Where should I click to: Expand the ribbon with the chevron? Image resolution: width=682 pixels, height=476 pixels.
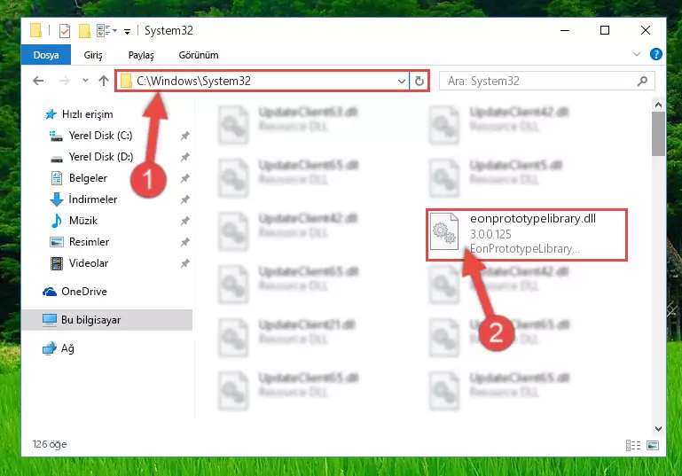pyautogui.click(x=637, y=54)
